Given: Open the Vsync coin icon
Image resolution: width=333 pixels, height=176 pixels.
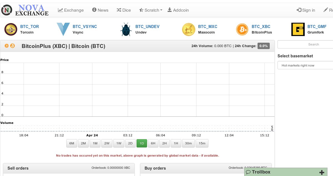Looking at the screenshot, I should (x=63, y=29).
